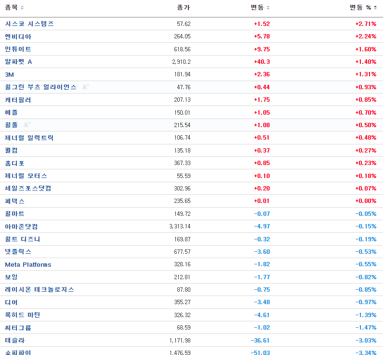Open 디어 stock link
Screen dimensions: 383x355
pyautogui.click(x=11, y=302)
